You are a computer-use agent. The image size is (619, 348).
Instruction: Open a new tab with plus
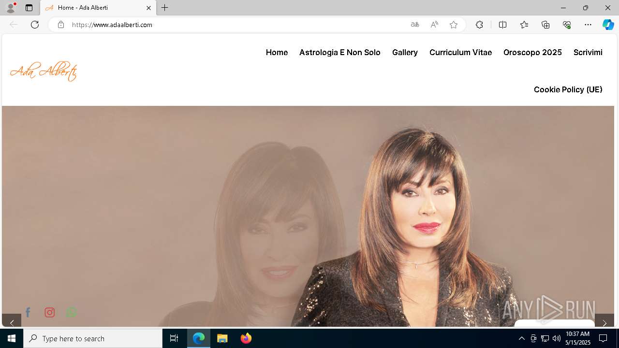click(165, 8)
